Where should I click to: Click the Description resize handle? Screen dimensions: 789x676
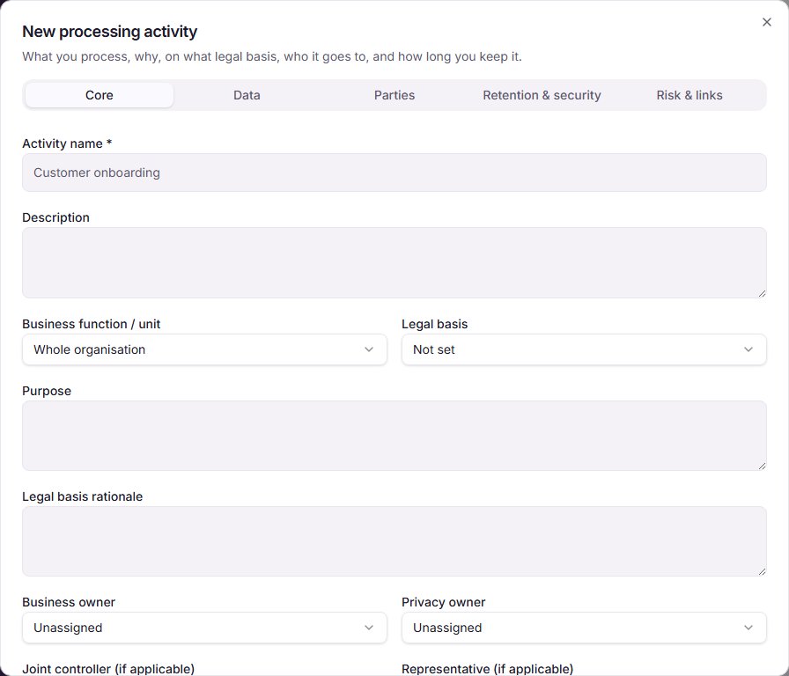(x=763, y=293)
